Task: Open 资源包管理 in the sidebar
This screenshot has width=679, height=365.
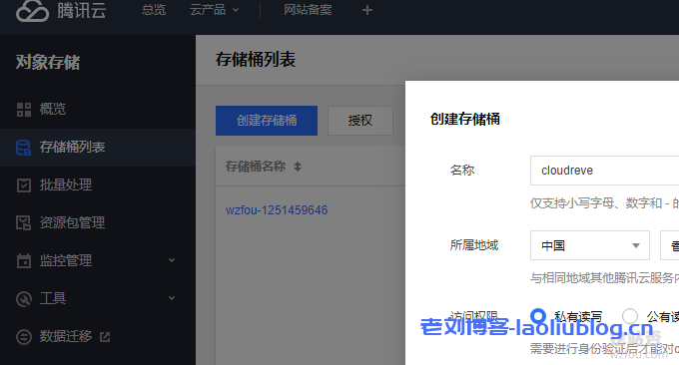Action: (72, 222)
